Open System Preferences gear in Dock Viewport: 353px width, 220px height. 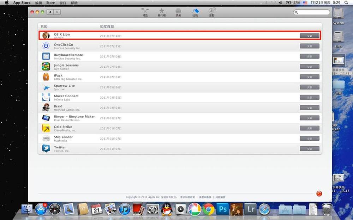[x=153, y=209]
